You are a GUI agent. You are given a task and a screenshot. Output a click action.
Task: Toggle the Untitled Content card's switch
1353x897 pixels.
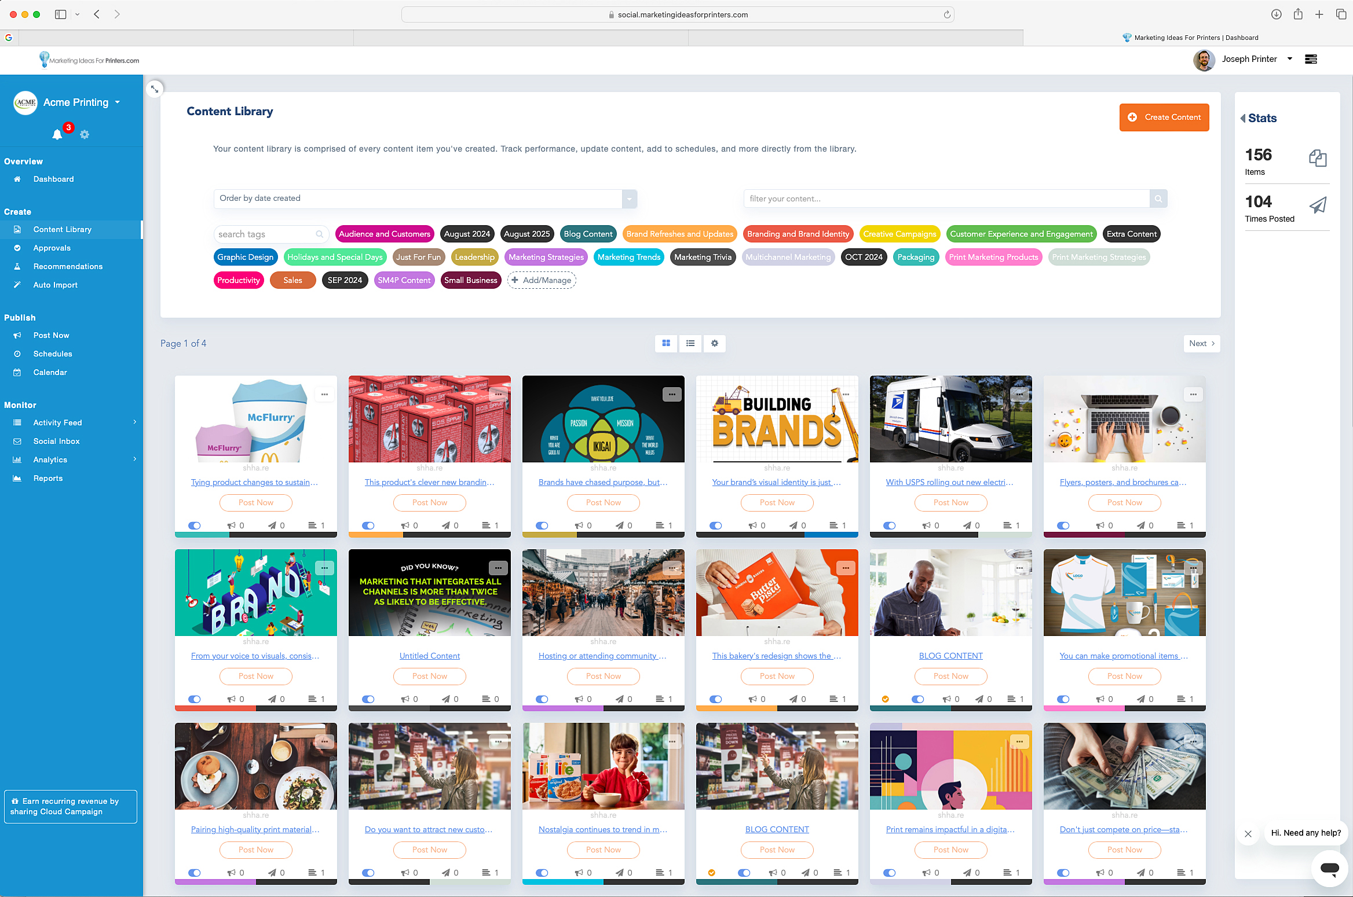[368, 699]
